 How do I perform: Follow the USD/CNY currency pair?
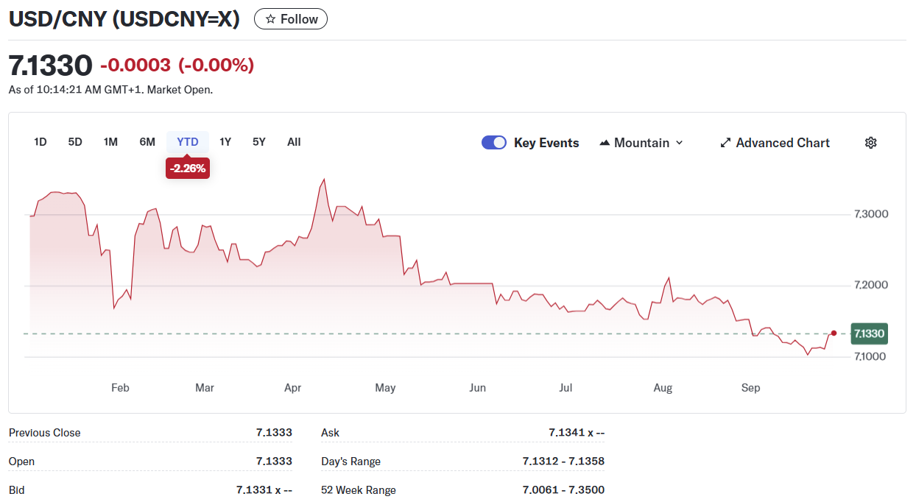(291, 19)
